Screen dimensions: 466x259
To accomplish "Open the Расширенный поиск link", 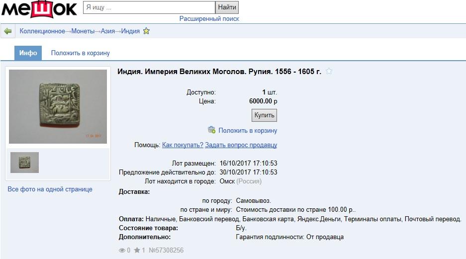I will click(209, 19).
